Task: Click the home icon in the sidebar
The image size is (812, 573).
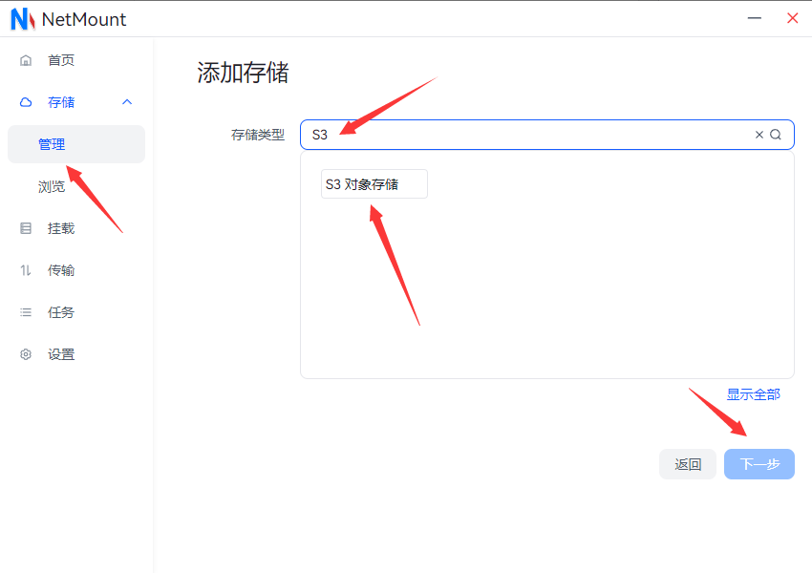Action: (26, 60)
